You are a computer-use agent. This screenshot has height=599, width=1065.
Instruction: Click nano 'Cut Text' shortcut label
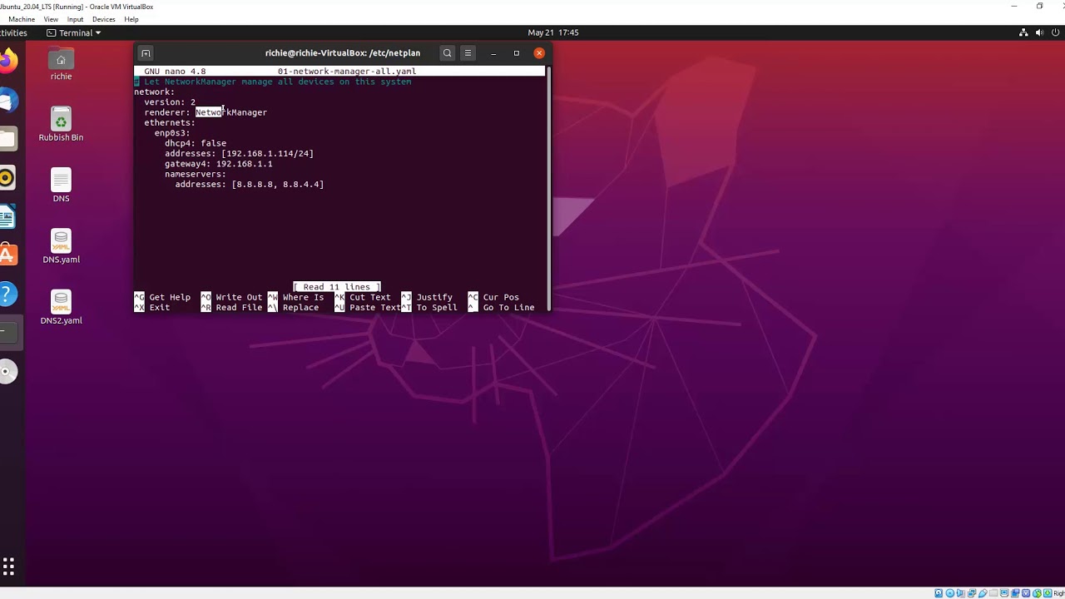tap(370, 297)
